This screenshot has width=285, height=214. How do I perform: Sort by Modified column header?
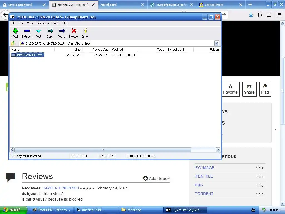pyautogui.click(x=124, y=50)
